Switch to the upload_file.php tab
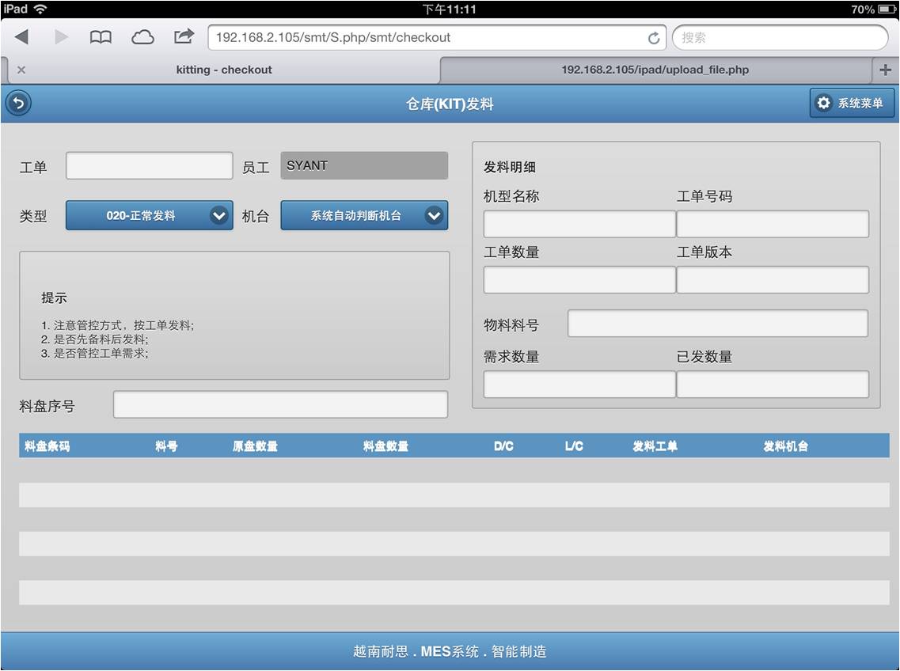The width and height of the screenshot is (900, 671). tap(655, 70)
